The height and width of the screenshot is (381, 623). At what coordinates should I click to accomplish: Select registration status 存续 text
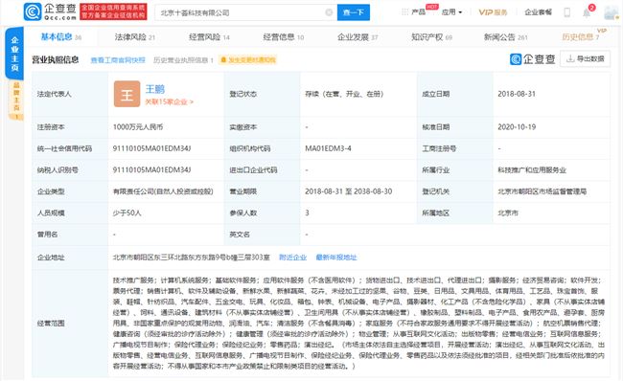(344, 94)
